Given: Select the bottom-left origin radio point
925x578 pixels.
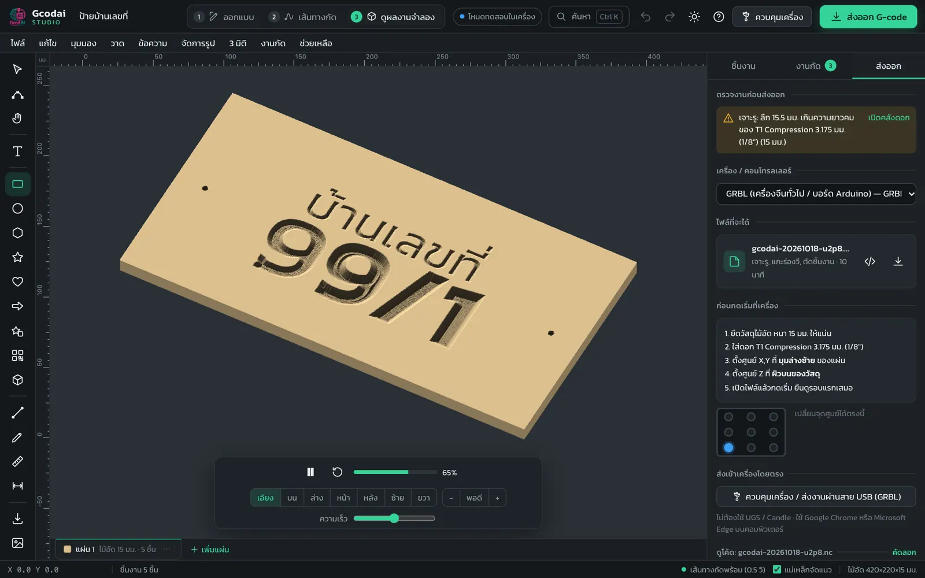Looking at the screenshot, I should tap(728, 447).
